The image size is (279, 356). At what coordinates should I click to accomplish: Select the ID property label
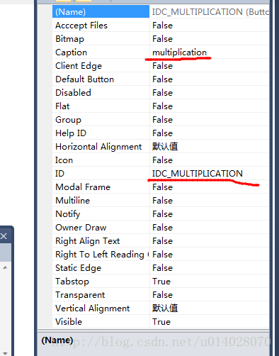(x=101, y=174)
